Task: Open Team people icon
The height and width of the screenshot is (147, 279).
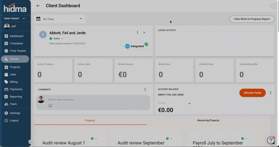Action: pyautogui.click(x=6, y=104)
